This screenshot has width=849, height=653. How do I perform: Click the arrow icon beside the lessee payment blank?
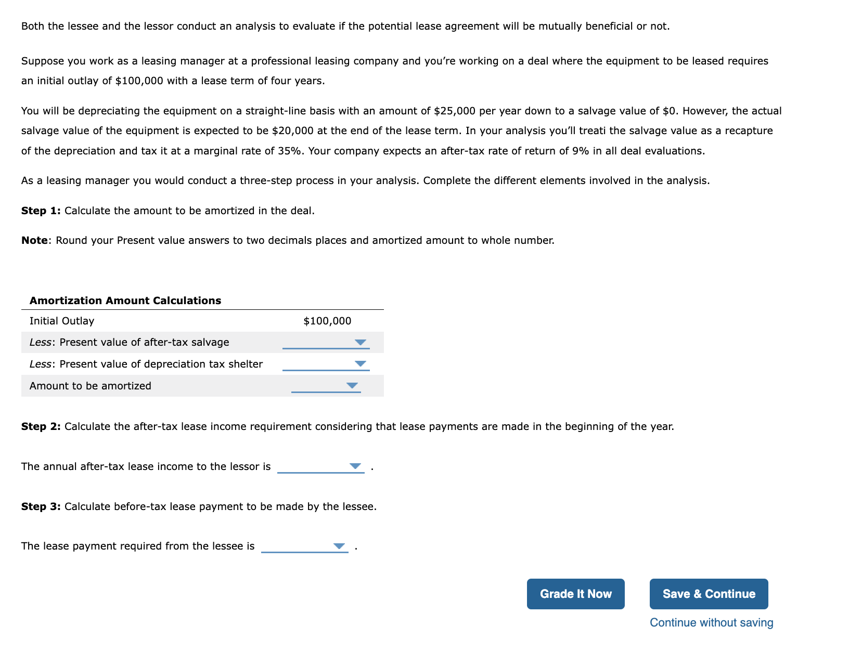click(x=339, y=546)
